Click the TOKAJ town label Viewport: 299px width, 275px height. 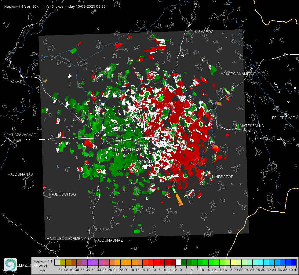pos(15,82)
